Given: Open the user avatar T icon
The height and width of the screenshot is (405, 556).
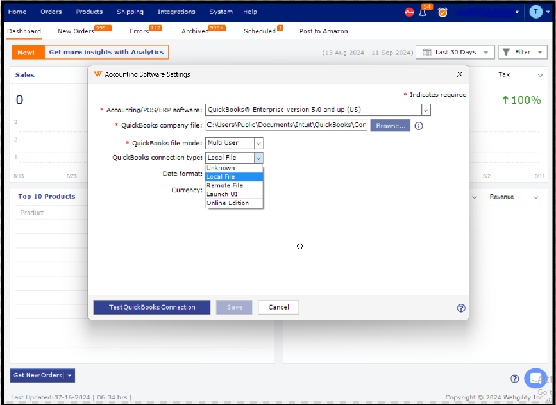Looking at the screenshot, I should tap(535, 12).
